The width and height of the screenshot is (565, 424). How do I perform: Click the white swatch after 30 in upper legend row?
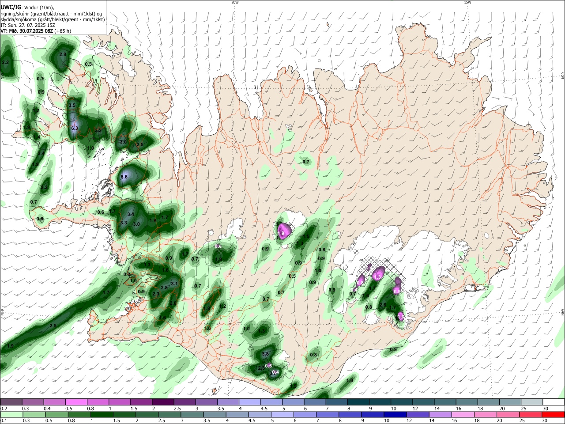tap(554, 402)
